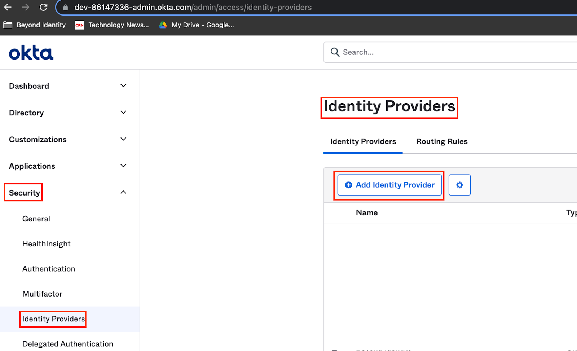Screen dimensions: 577x351
Task: Select the Identity Providers tab
Action: click(363, 141)
